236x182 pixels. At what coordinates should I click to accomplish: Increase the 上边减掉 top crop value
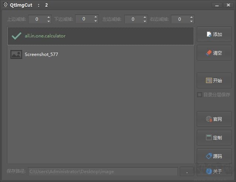[48, 17]
